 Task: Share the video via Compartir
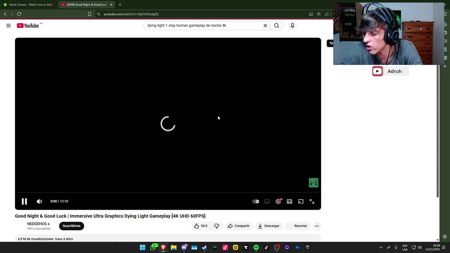(238, 226)
